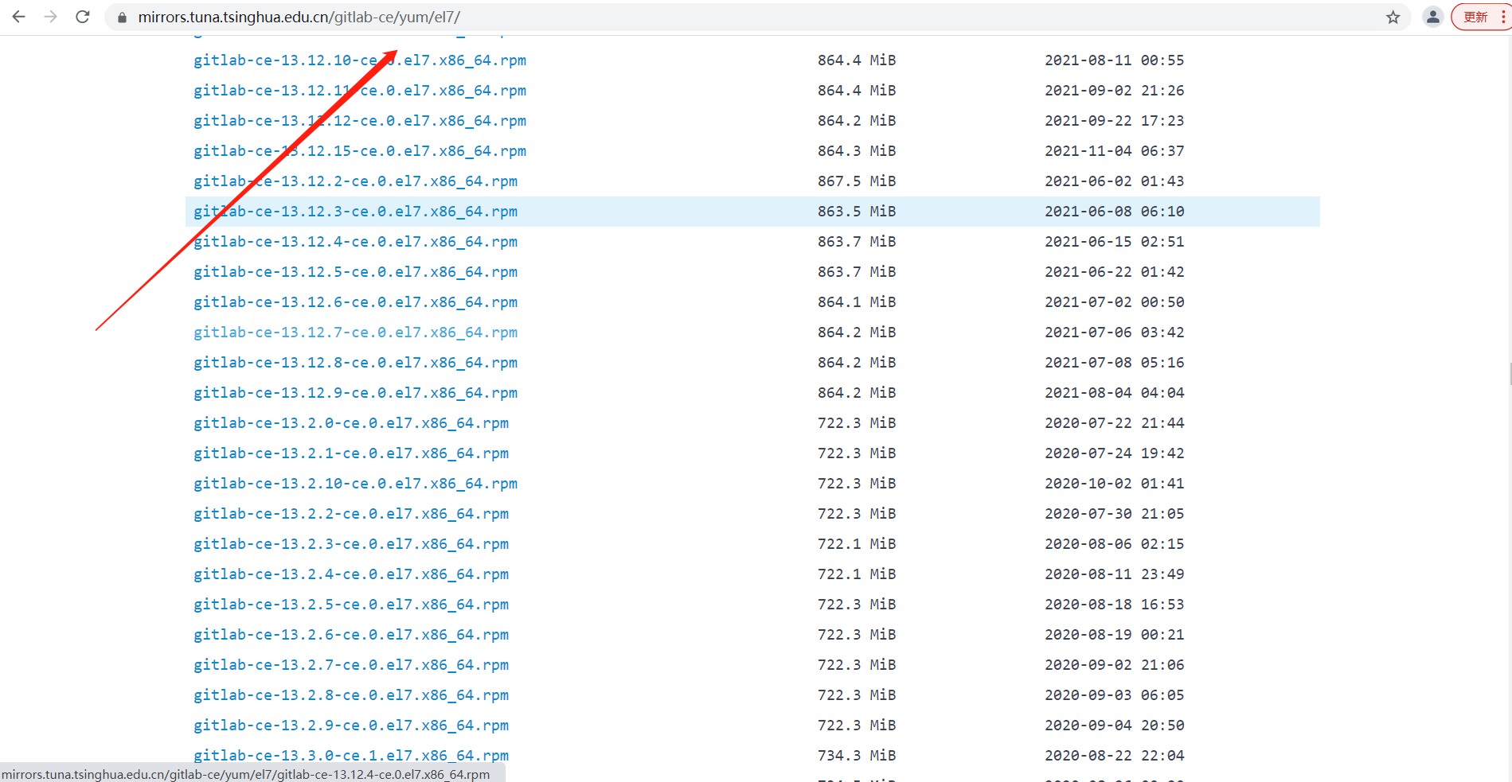This screenshot has height=782, width=1512.
Task: Click the date 2021-06-02 01:43
Action: coord(1115,181)
